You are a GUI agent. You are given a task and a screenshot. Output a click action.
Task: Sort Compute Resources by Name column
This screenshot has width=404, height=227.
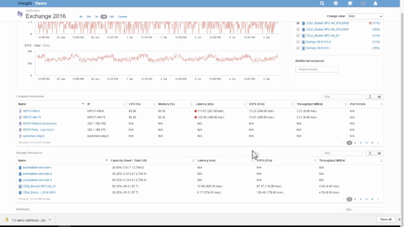[x=50, y=104]
